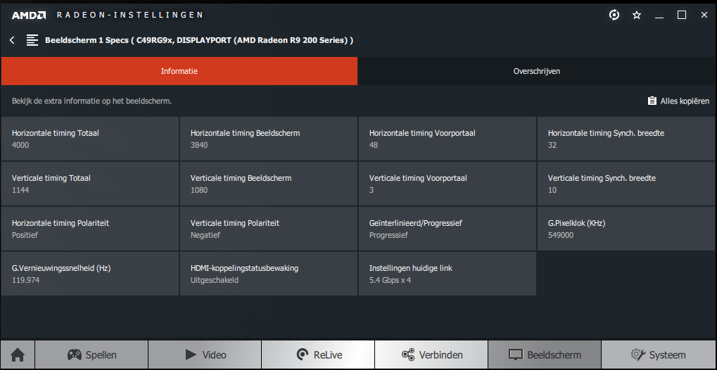Click the AMD logo in title bar
The image size is (717, 370).
pyautogui.click(x=29, y=15)
